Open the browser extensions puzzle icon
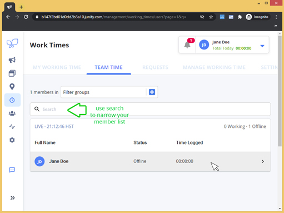The height and width of the screenshot is (213, 284). [x=240, y=17]
